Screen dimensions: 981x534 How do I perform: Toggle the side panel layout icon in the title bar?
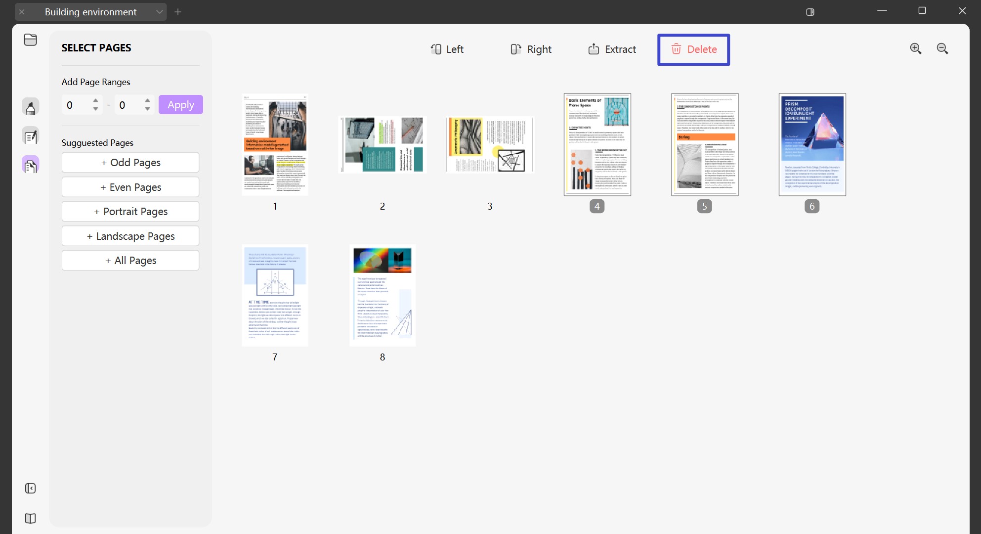tap(810, 12)
